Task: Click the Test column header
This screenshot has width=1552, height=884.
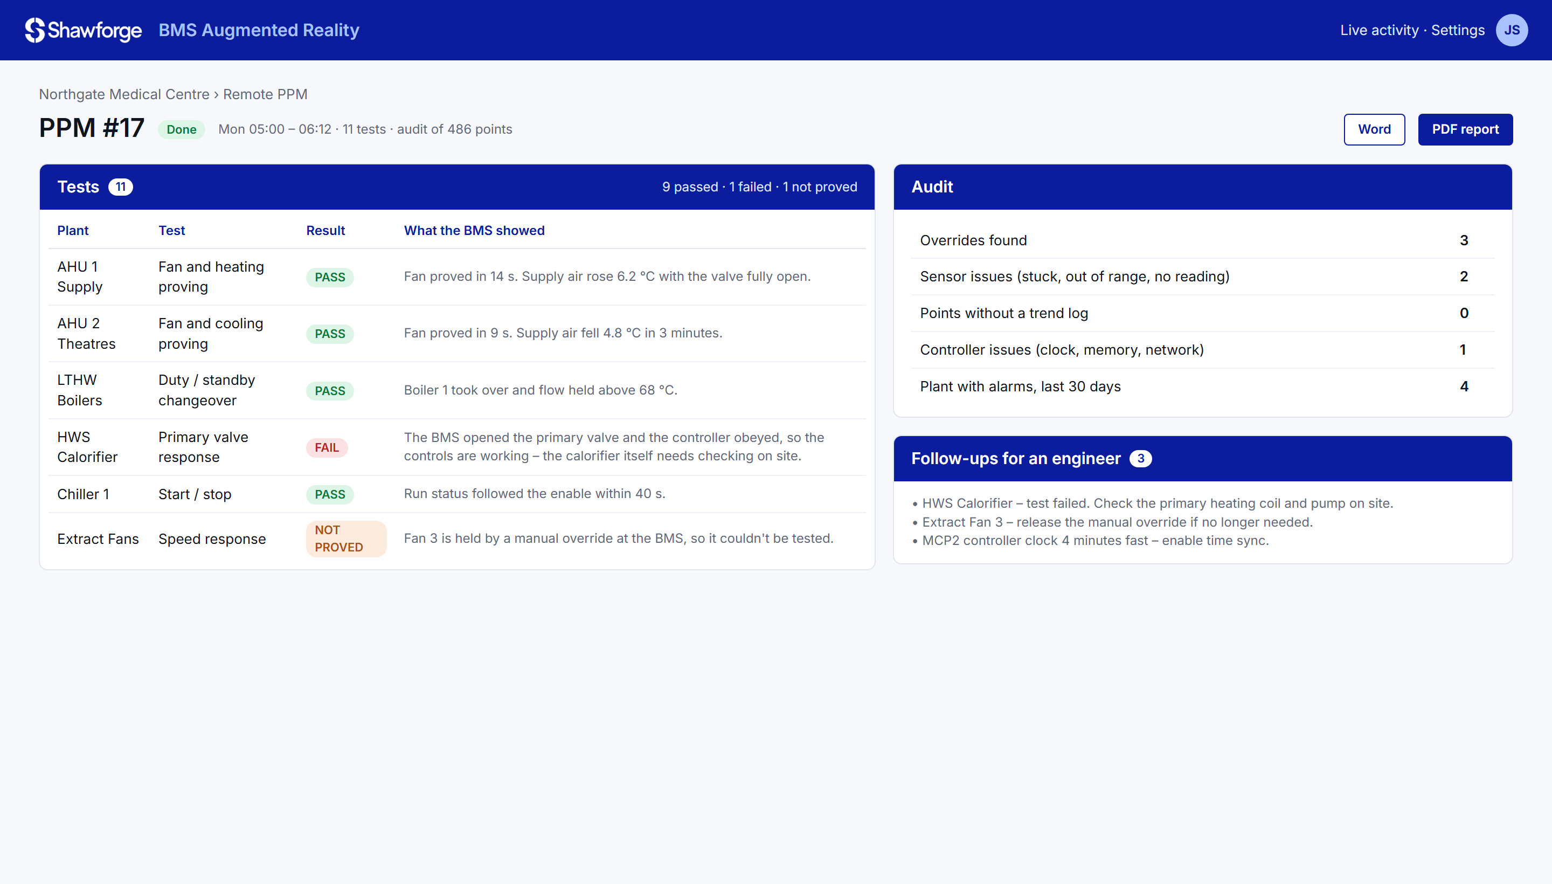Action: click(172, 231)
